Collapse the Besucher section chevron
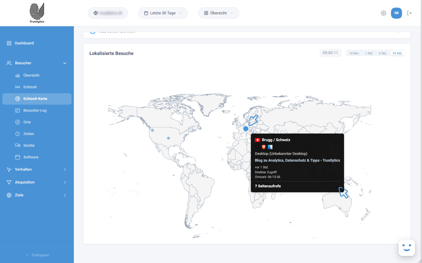This screenshot has width=422, height=263. pos(65,63)
